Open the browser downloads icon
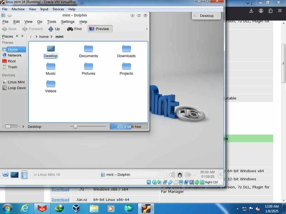Viewport: 286px width, 214px height. 251,11
